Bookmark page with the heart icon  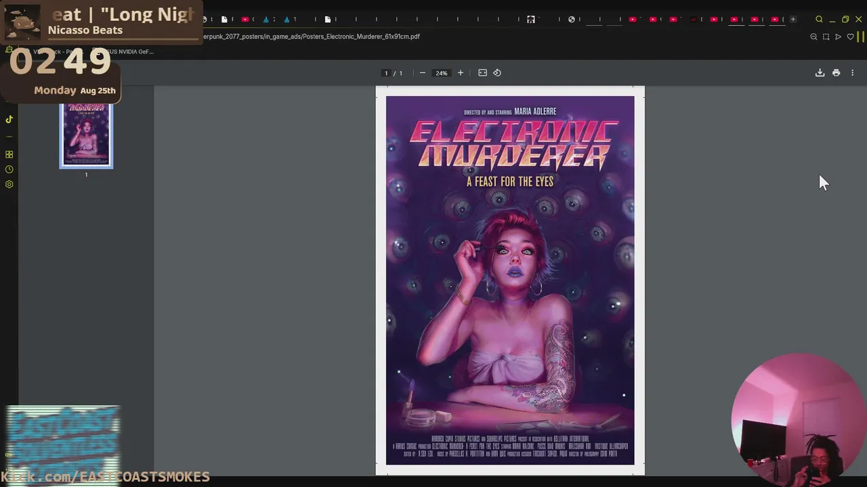click(x=851, y=37)
